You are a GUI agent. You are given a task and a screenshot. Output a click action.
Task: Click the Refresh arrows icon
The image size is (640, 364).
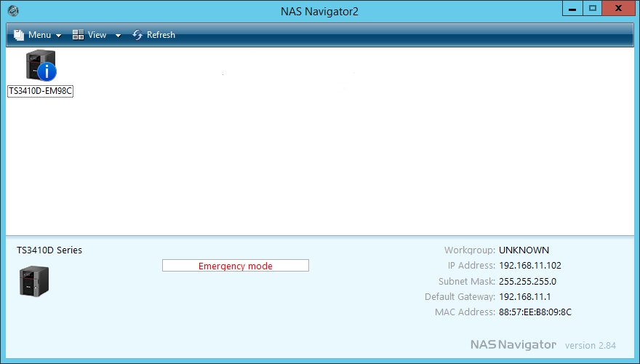tap(137, 35)
